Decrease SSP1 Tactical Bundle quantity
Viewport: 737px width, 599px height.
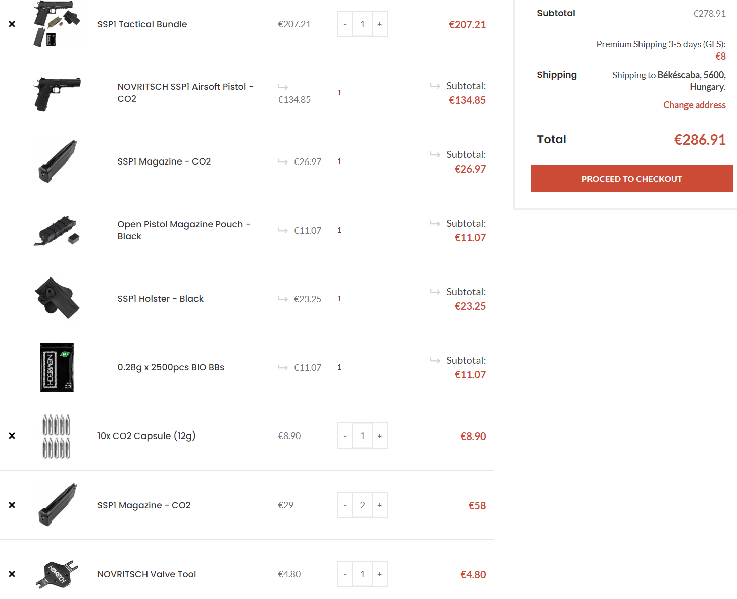tap(345, 24)
